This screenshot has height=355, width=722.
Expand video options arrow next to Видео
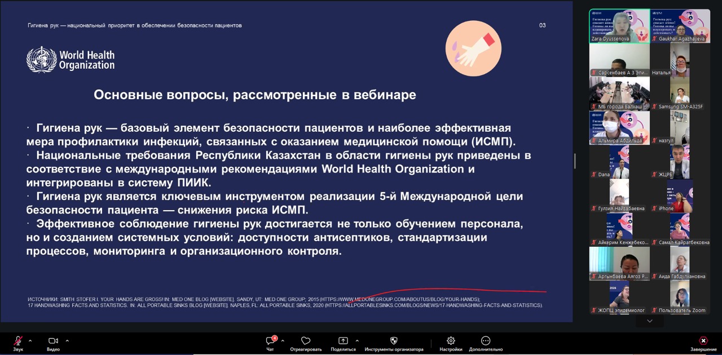(67, 340)
